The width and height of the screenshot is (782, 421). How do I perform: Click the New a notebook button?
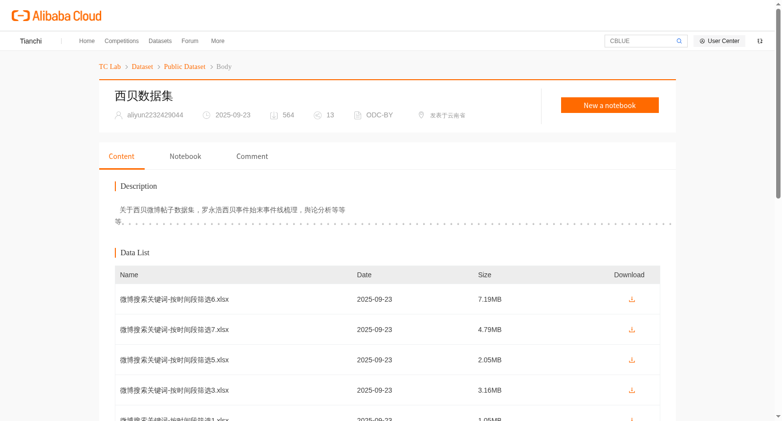click(610, 105)
